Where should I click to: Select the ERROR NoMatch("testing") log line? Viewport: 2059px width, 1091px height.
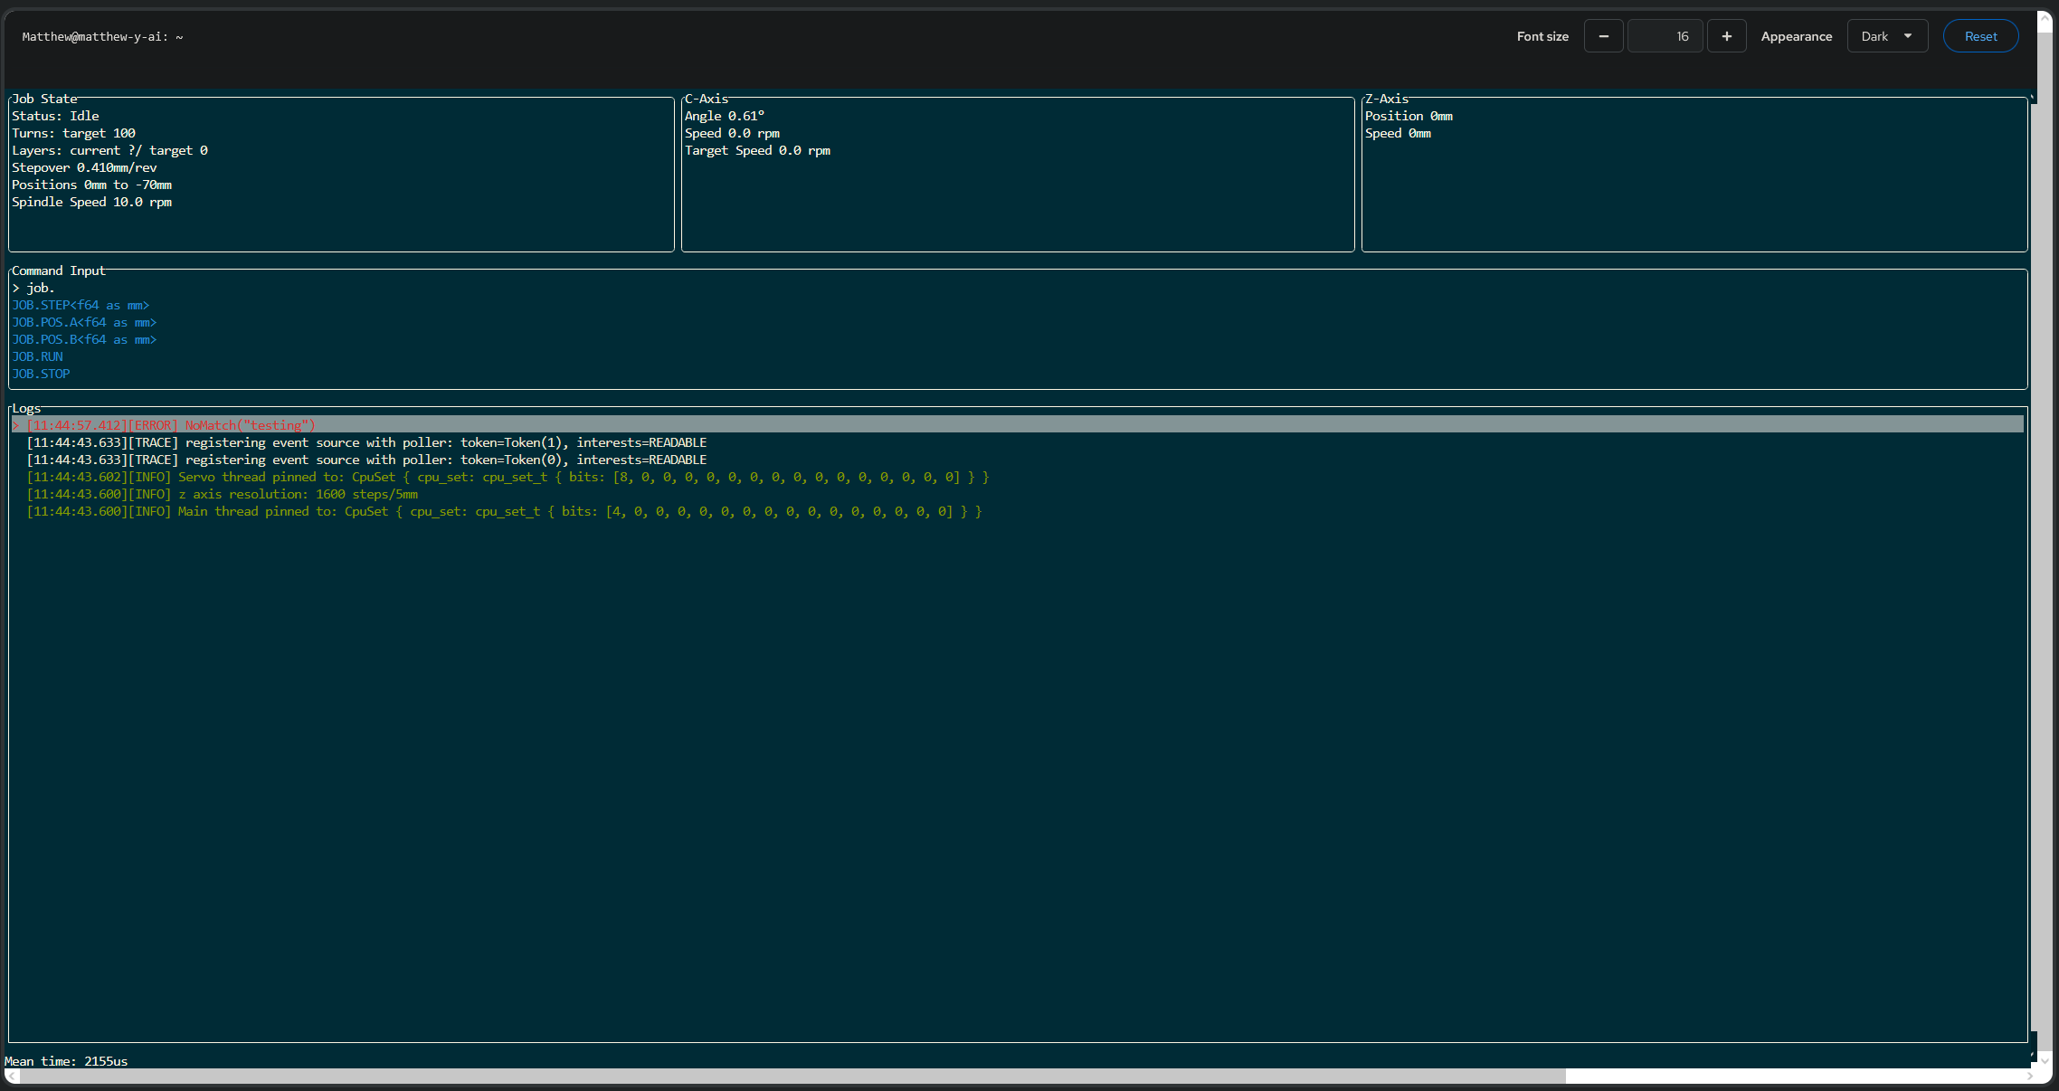click(x=1018, y=425)
